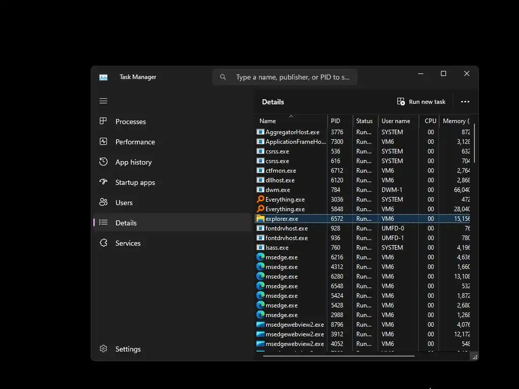Click UMFD-0 user name cell
Viewport: 519px width, 389px height.
[x=393, y=228]
